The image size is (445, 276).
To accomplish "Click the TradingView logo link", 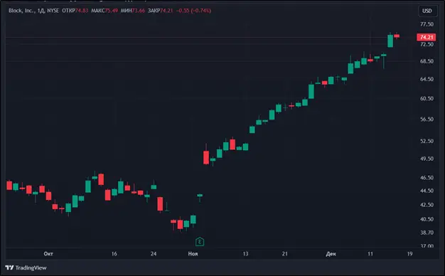I will coord(26,267).
